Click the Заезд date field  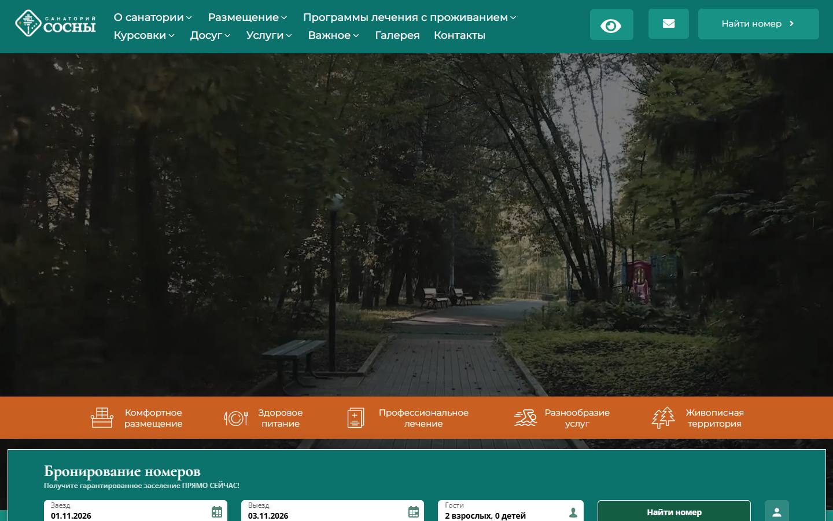[135, 511]
